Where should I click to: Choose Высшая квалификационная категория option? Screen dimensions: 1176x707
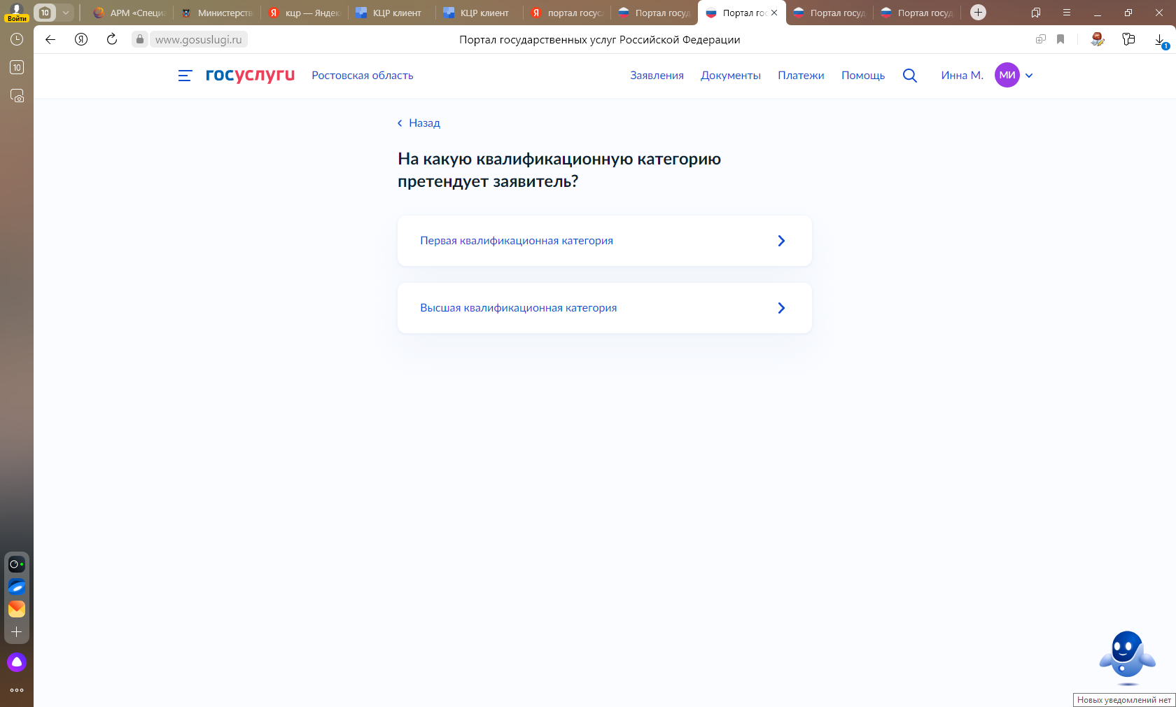(x=604, y=308)
